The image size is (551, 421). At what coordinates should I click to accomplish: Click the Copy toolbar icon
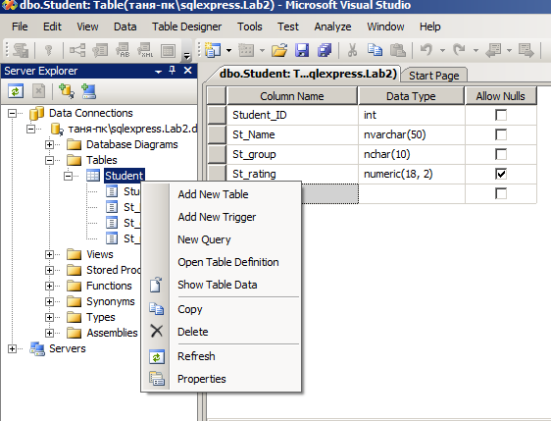(375, 50)
